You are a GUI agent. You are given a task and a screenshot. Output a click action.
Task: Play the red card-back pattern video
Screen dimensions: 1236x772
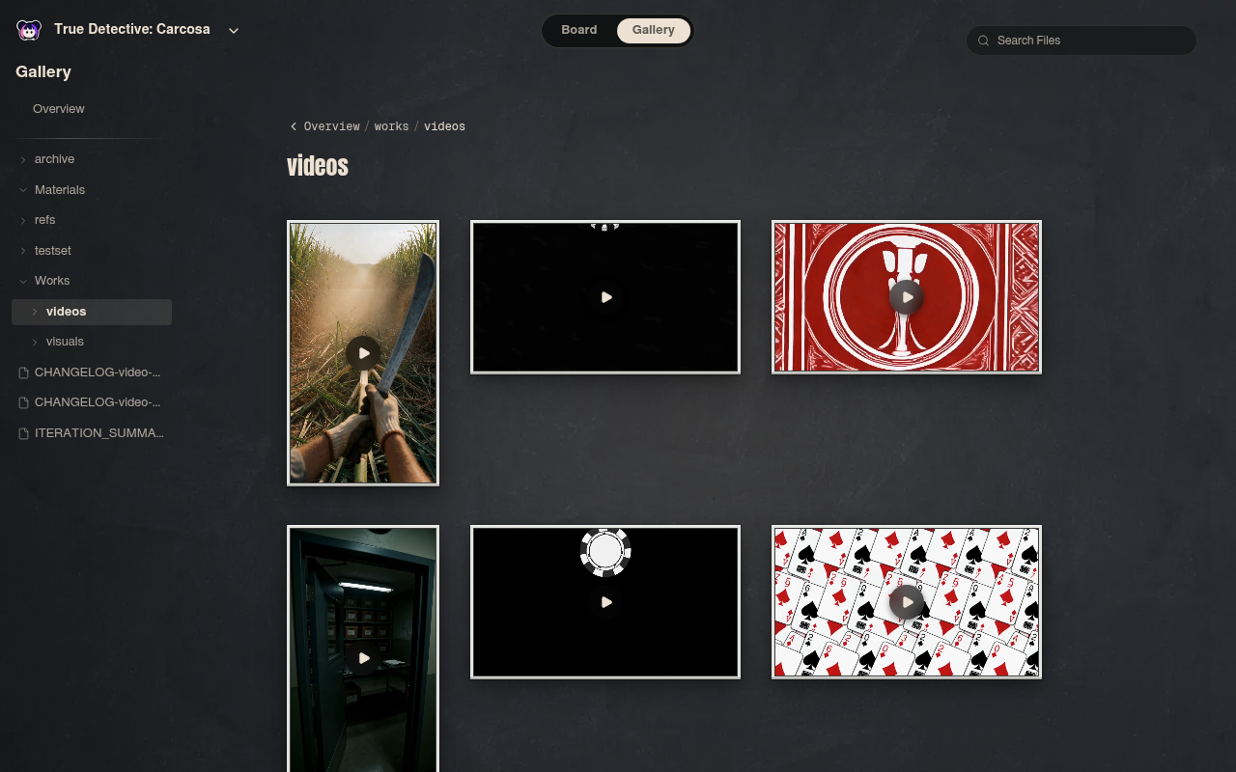pos(907,297)
